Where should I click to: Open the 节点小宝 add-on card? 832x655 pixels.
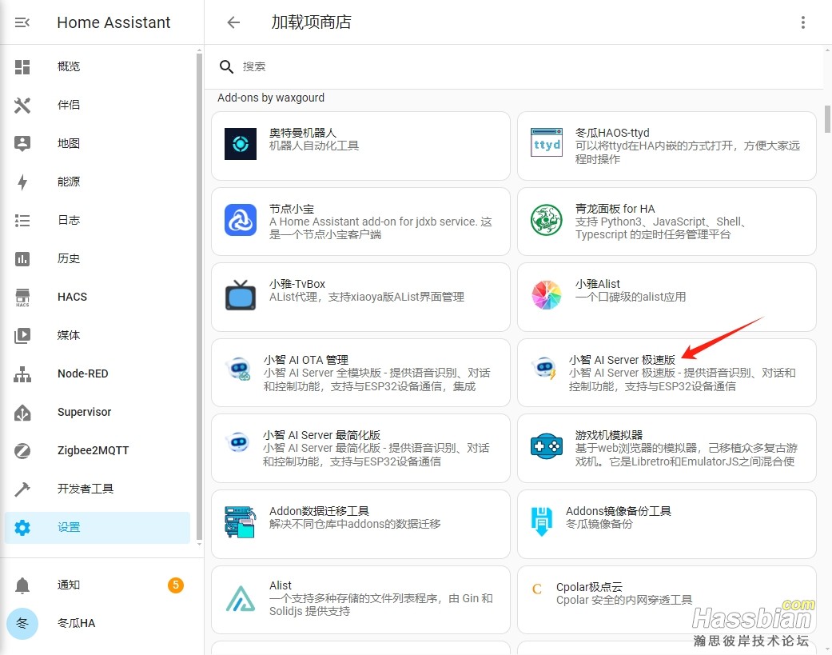pyautogui.click(x=360, y=222)
